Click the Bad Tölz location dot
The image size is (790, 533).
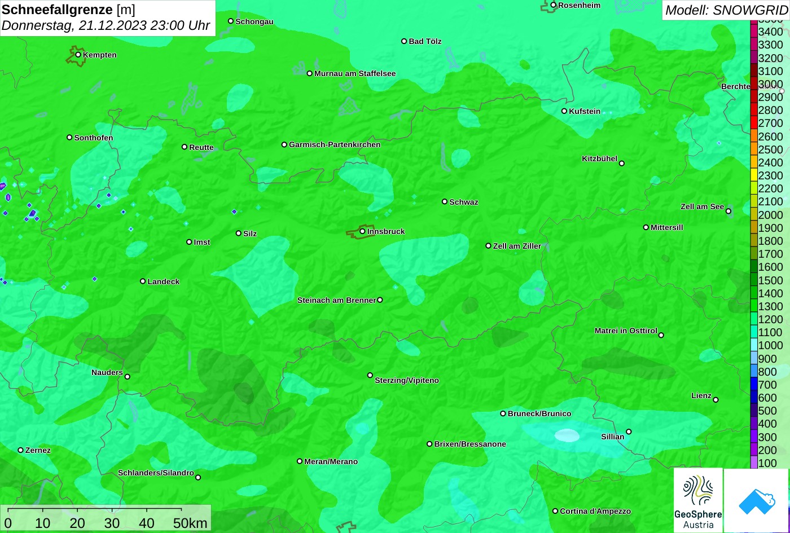(404, 41)
